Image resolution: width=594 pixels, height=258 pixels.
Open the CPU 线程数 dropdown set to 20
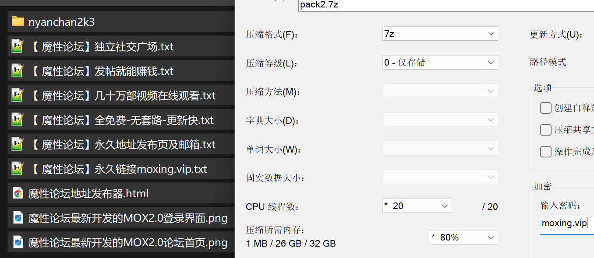417,206
